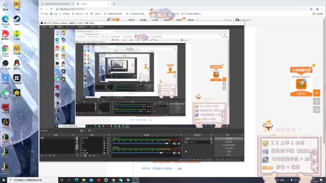The width and height of the screenshot is (326, 183).
Task: Reload the Chrome page
Action: [51, 9]
